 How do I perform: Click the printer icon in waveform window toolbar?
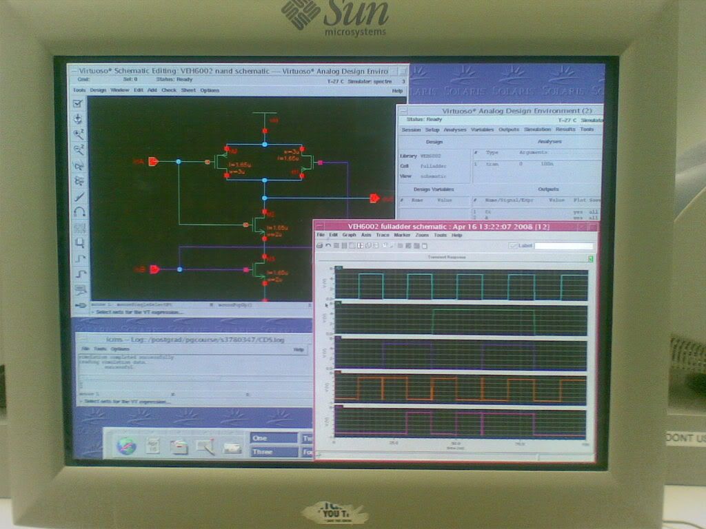point(320,246)
